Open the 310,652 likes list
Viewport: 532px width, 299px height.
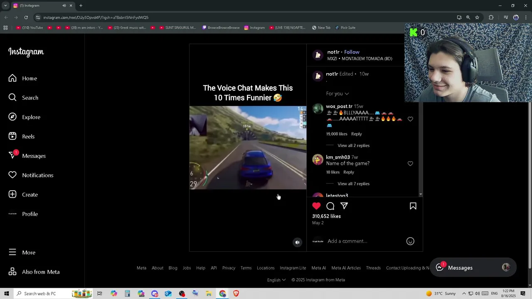(326, 216)
